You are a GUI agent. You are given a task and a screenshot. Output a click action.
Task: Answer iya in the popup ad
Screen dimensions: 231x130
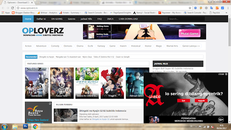point(184,100)
